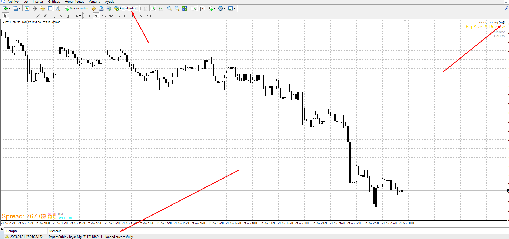Select the text label tool
Screen dimensions: 509x239
[x=68, y=16]
